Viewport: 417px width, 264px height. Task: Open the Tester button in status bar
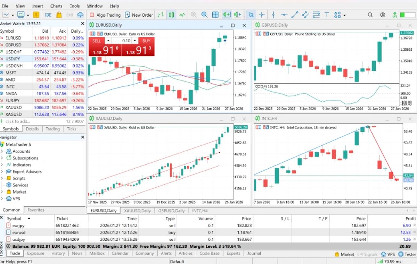pyautogui.click(x=407, y=254)
